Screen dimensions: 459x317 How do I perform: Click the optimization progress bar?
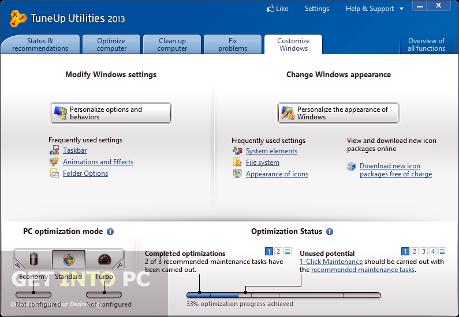click(x=283, y=295)
